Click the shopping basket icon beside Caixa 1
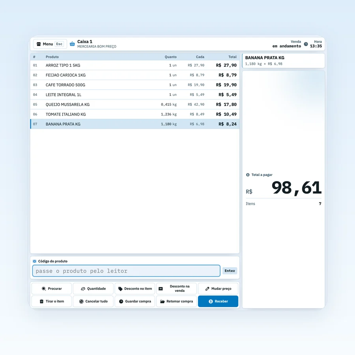The height and width of the screenshot is (355, 355). pos(72,44)
